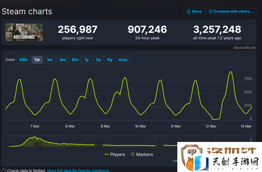
Task: Click the 500k y-axis label
Action: coord(248,92)
